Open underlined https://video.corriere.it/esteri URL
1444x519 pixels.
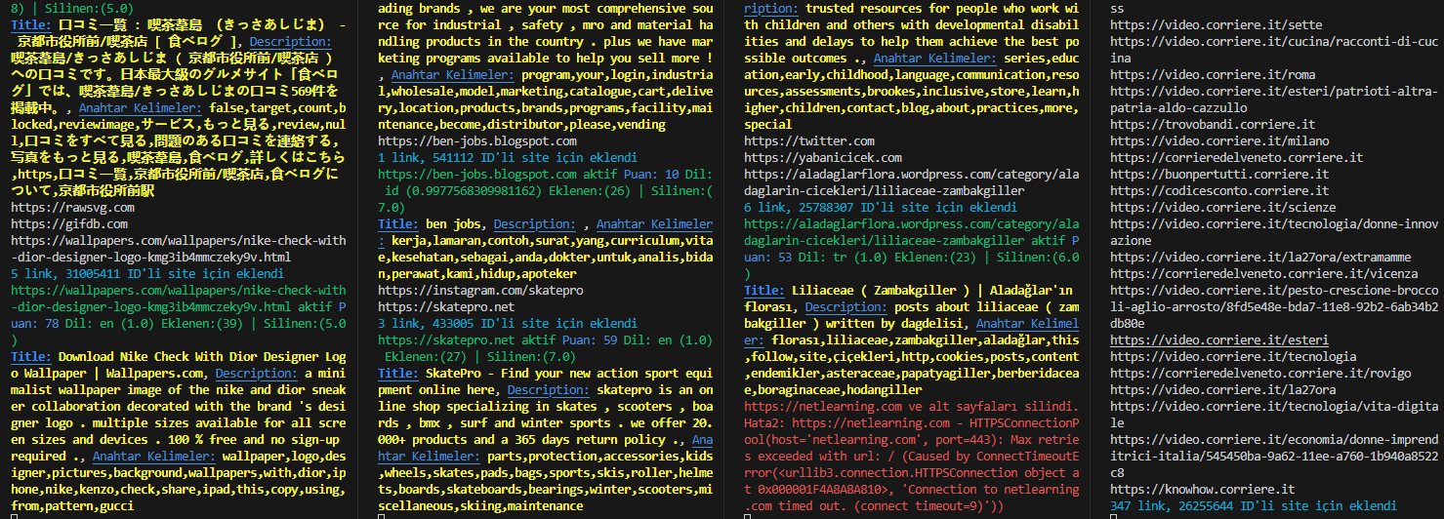pos(1219,339)
